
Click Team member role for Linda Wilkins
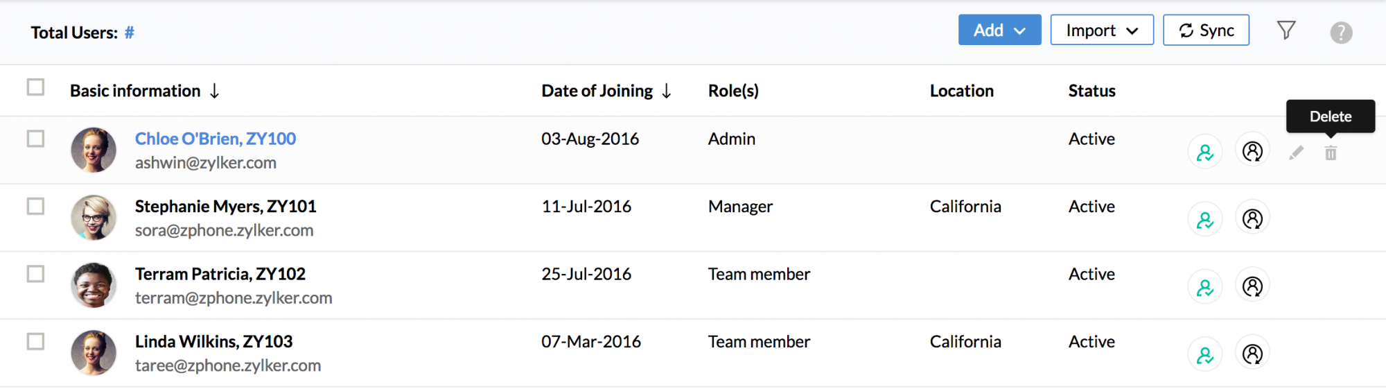(759, 341)
